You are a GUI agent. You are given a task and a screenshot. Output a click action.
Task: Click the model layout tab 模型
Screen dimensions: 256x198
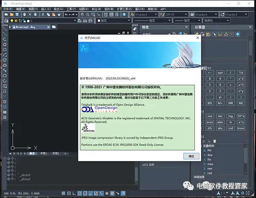pyautogui.click(x=32, y=154)
